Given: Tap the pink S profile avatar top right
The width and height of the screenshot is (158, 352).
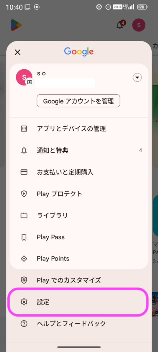Looking at the screenshot, I should pyautogui.click(x=139, y=25).
